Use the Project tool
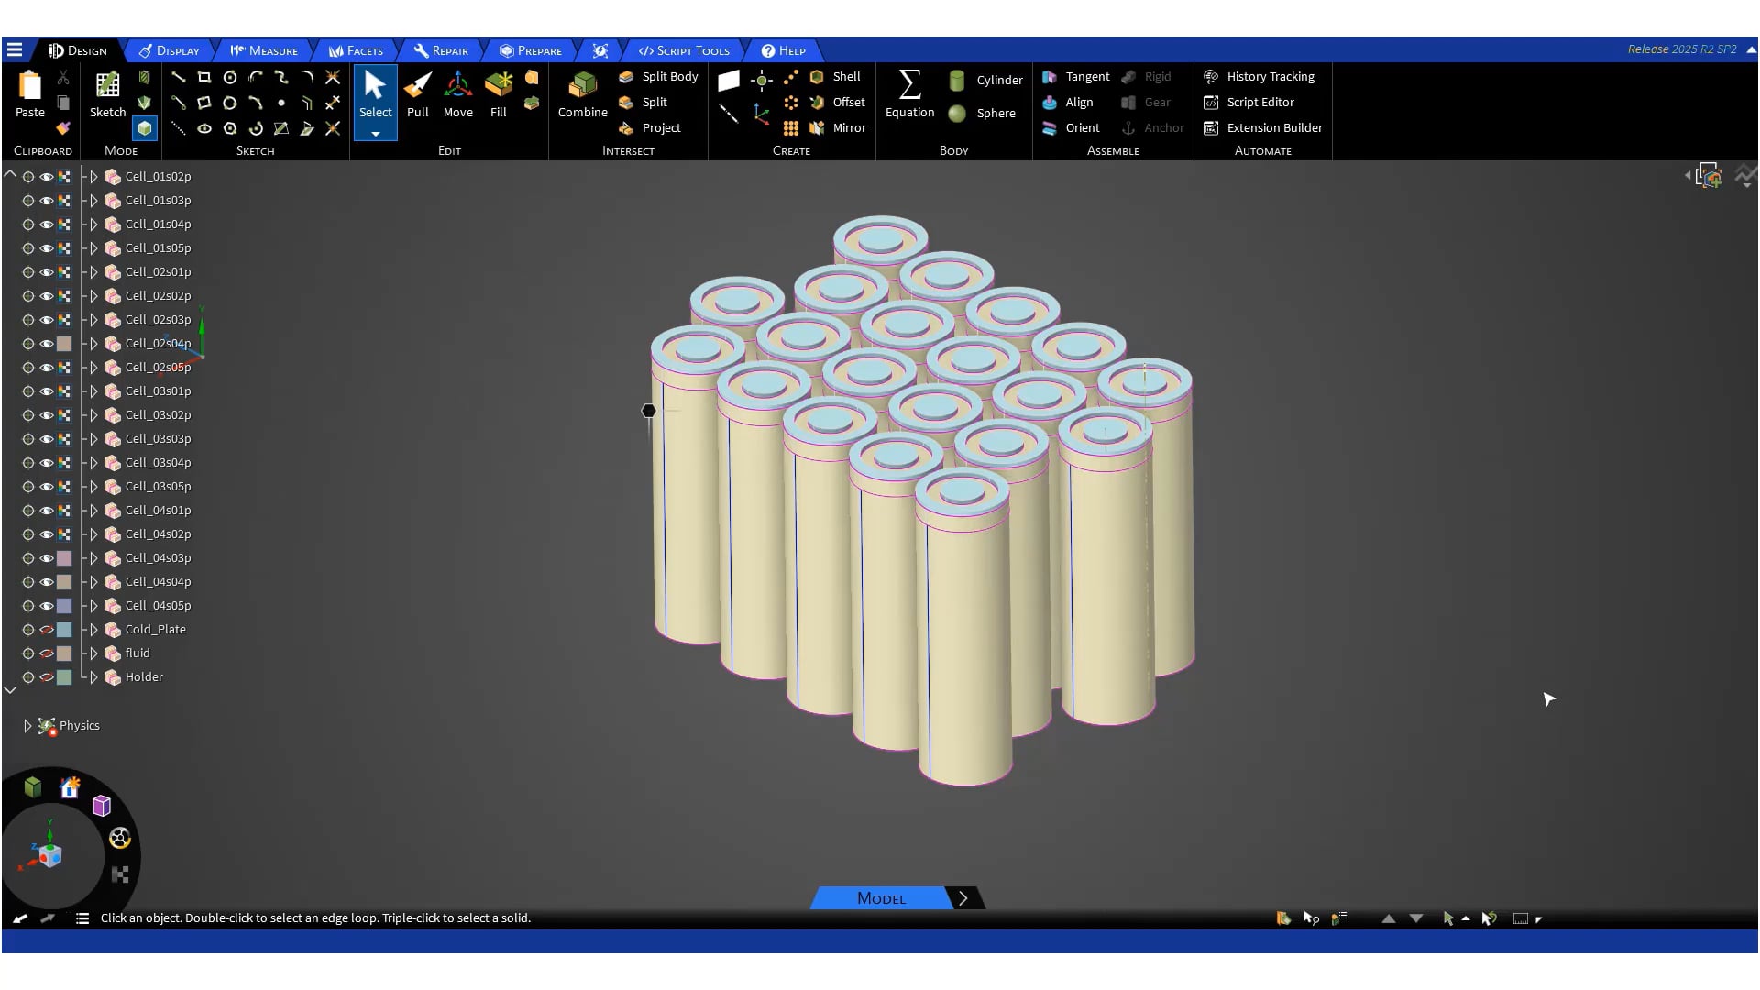The width and height of the screenshot is (1760, 990). (649, 128)
